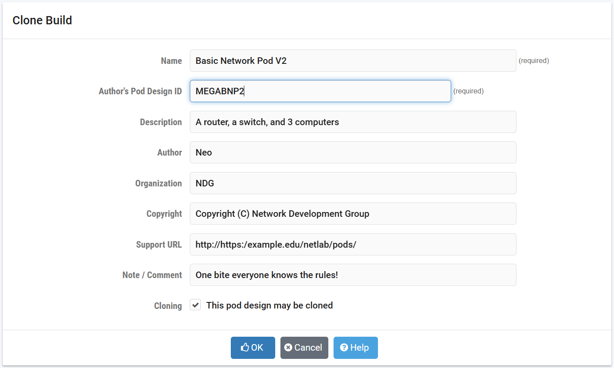Click the thumbs-up icon on OK
The height and width of the screenshot is (368, 614).
(245, 348)
